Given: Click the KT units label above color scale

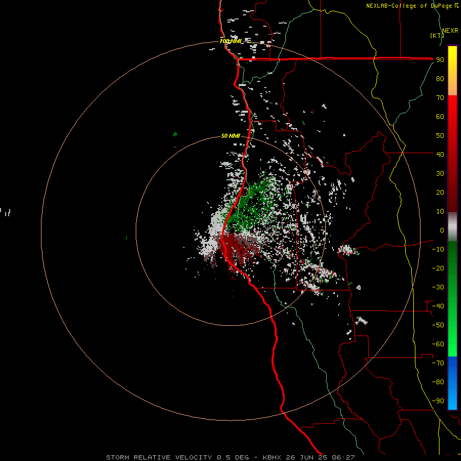Looking at the screenshot, I should tap(437, 35).
